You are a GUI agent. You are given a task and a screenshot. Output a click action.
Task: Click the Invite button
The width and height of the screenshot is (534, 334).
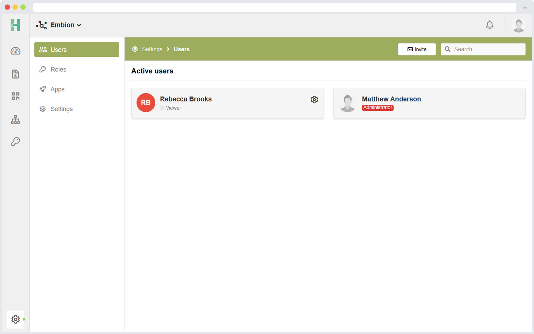(417, 49)
